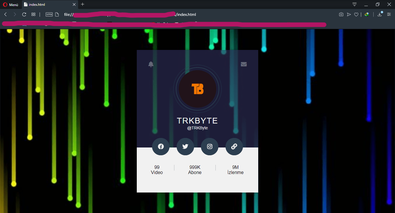Screen dimensions: 395x213
Task: Restore down the Opera window
Action: [x=378, y=5]
